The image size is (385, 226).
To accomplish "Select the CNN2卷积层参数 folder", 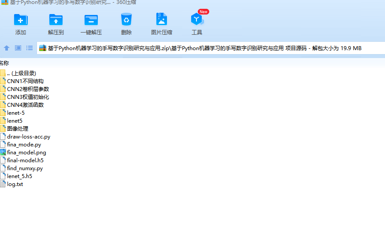I will (25, 89).
